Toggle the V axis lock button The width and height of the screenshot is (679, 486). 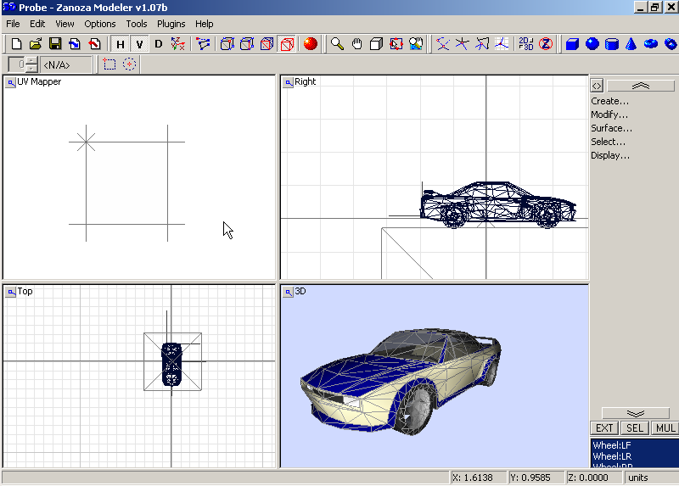coord(139,44)
